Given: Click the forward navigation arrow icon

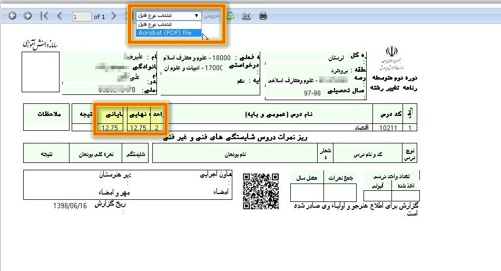Looking at the screenshot, I should pyautogui.click(x=27, y=16).
